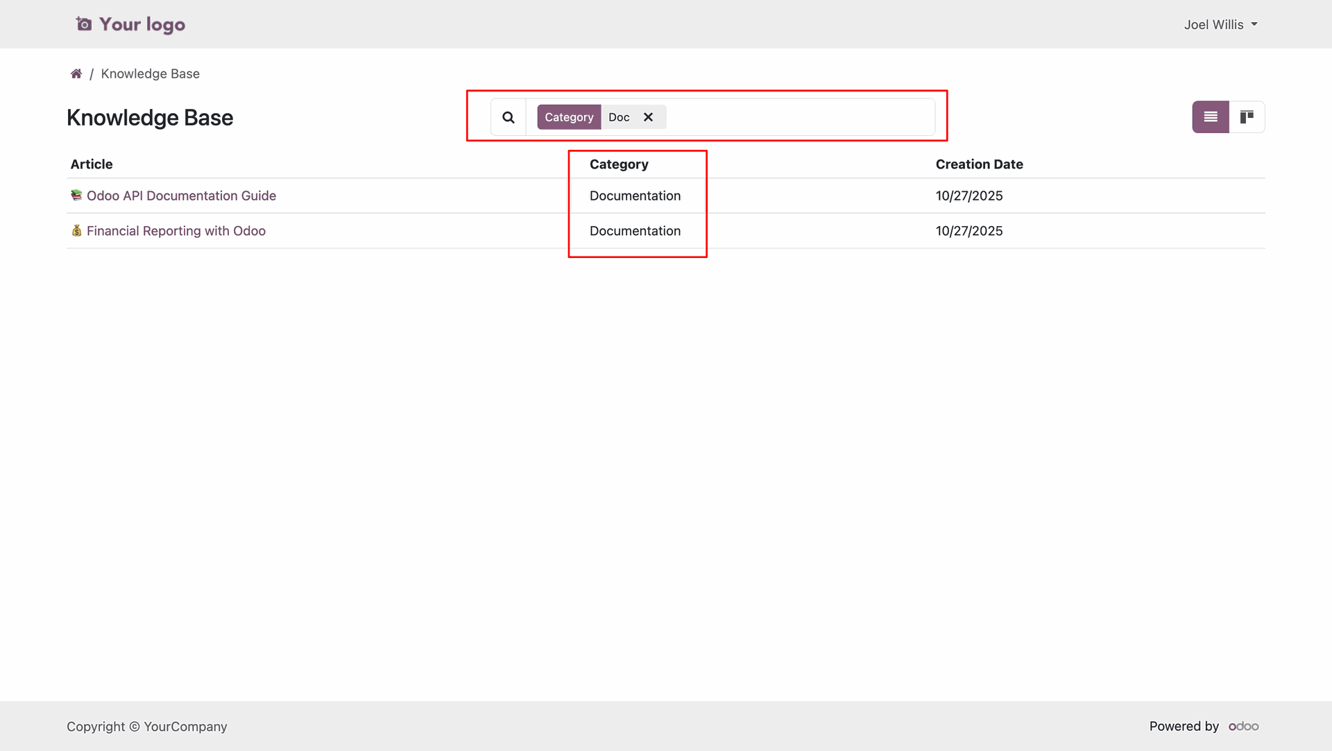Click the money bag icon beside Financial Reporting
The width and height of the screenshot is (1332, 751).
[x=76, y=231]
